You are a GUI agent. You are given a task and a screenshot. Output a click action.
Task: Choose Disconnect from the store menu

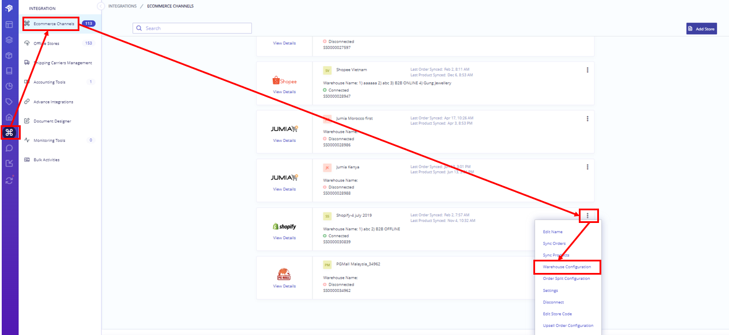(554, 302)
